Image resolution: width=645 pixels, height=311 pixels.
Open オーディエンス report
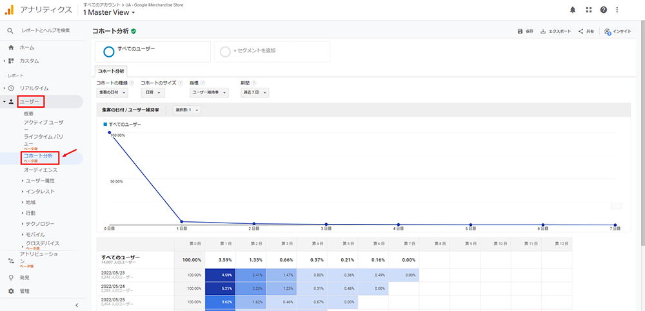[40, 170]
